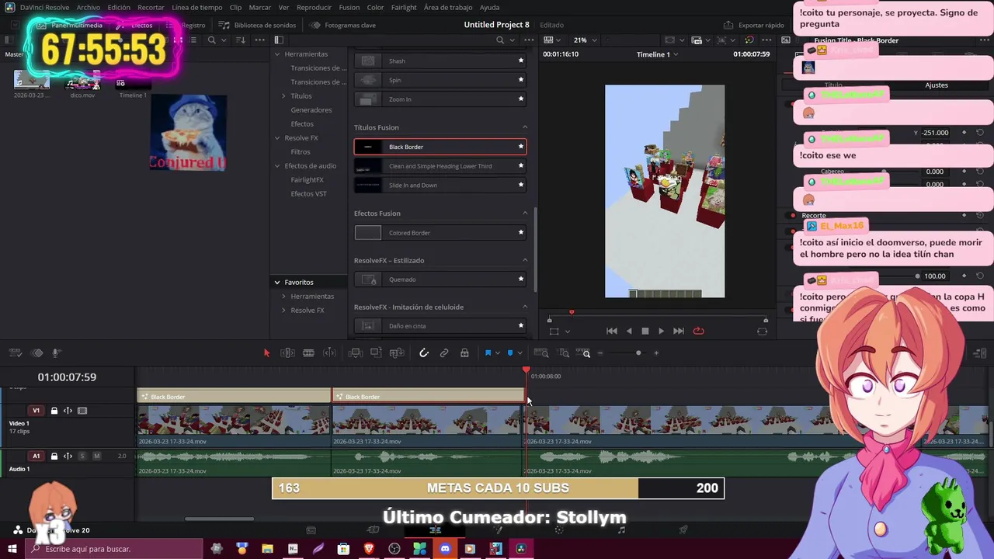
Task: Open Biblioteca de sonidos panel
Action: (257, 25)
